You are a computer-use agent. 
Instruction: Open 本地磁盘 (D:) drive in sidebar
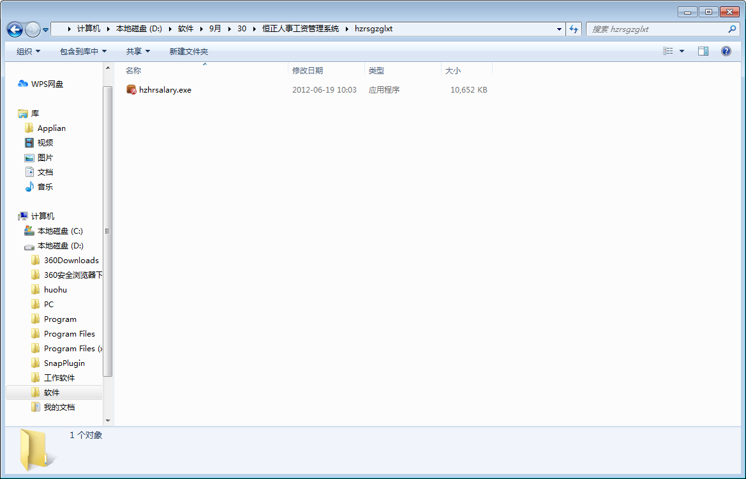point(54,246)
